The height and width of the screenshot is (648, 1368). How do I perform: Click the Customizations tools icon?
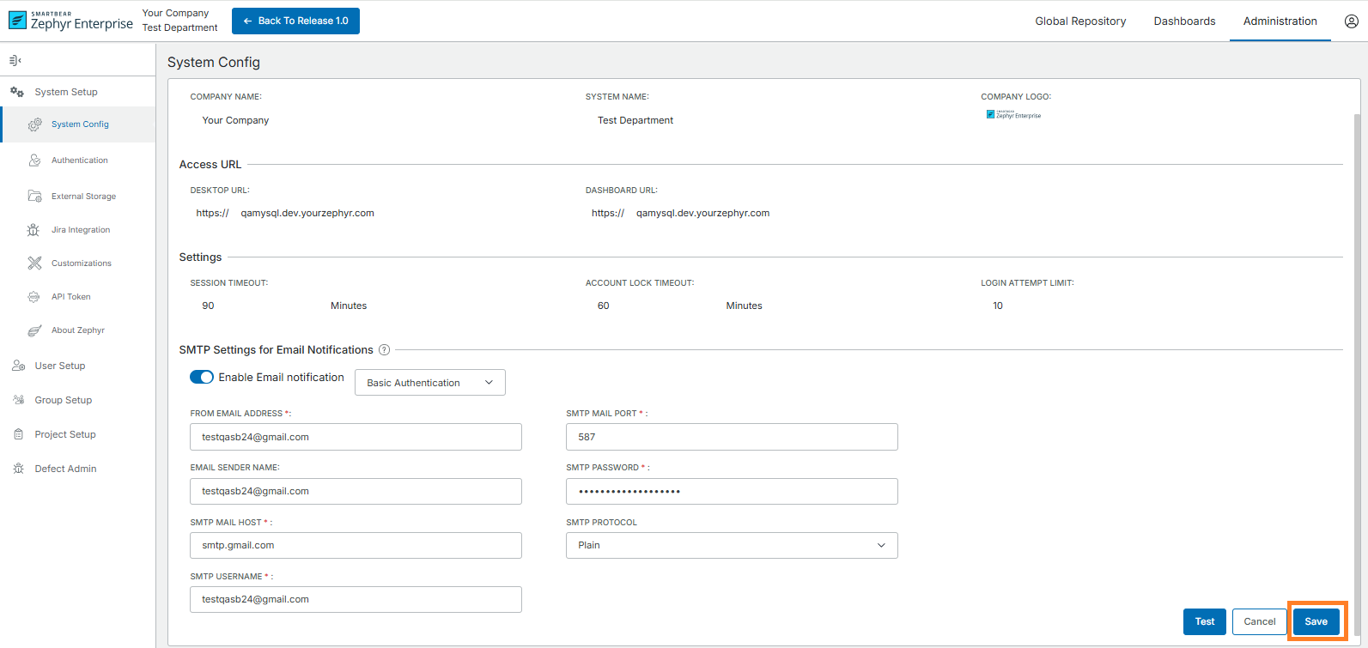pyautogui.click(x=34, y=263)
